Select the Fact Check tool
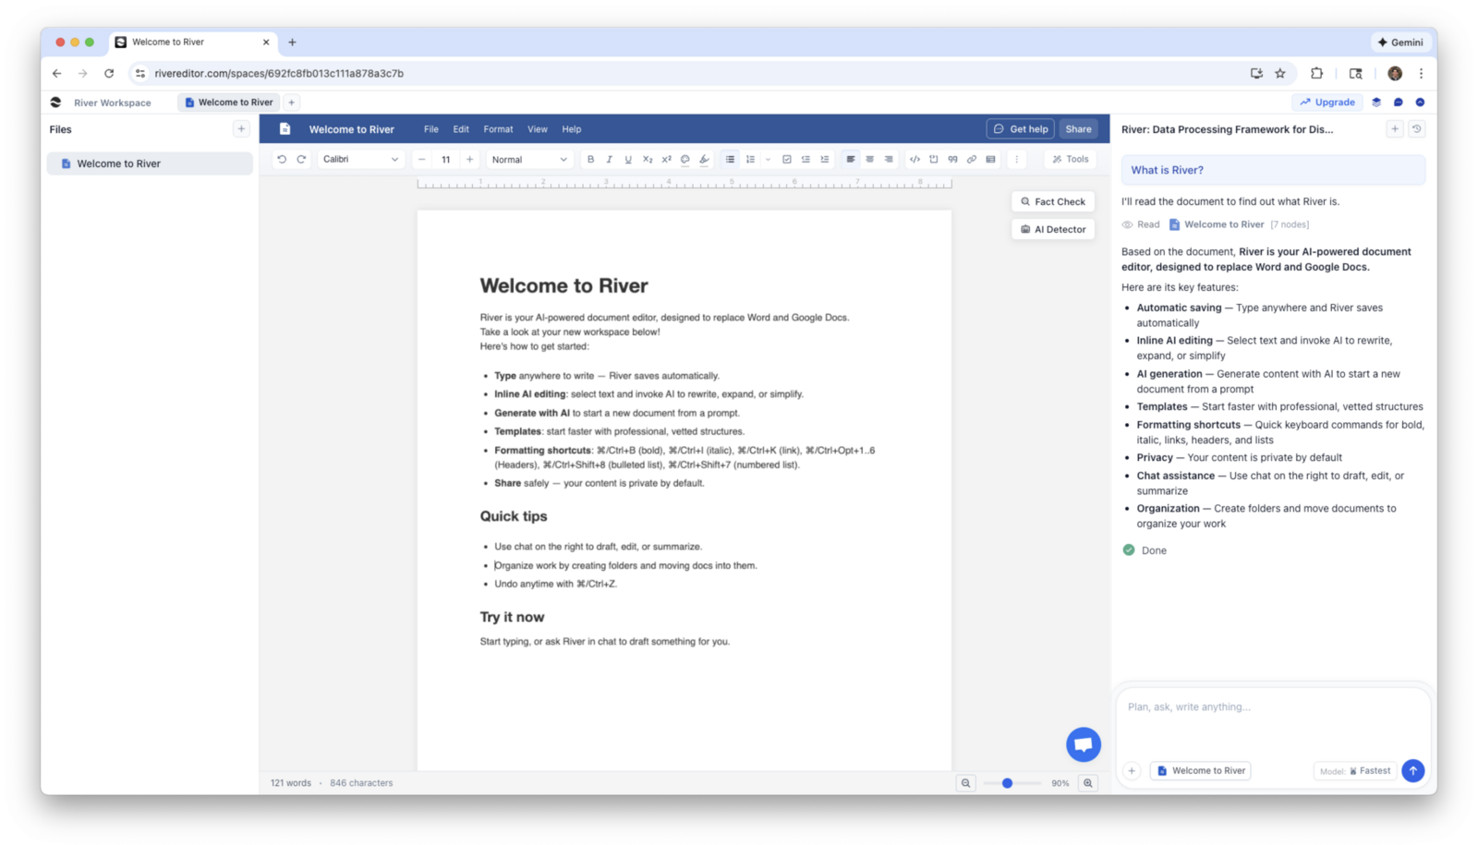Screen dimensions: 1478x845 pyautogui.click(x=1052, y=201)
